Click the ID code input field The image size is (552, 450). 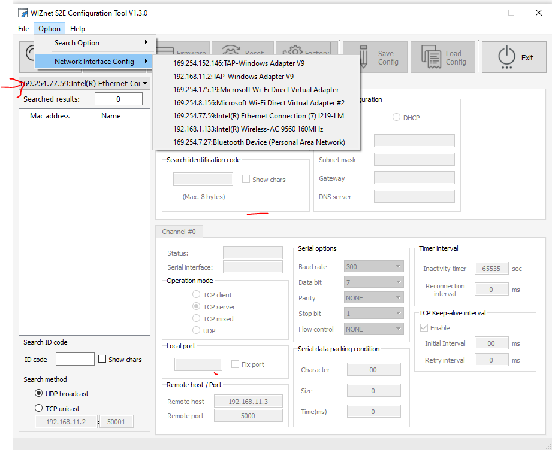click(75, 359)
